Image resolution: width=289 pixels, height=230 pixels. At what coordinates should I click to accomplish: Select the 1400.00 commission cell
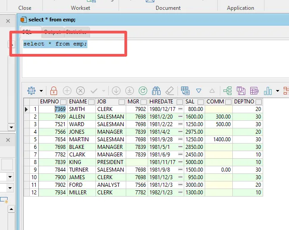219,140
